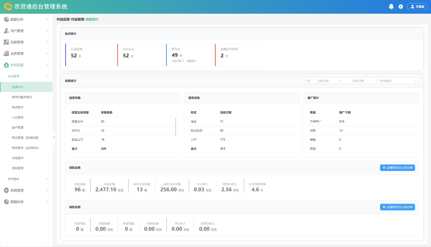This screenshot has width=431, height=247.
Task: Collapse the sidebar with the arrow handle
Action: coord(54,138)
